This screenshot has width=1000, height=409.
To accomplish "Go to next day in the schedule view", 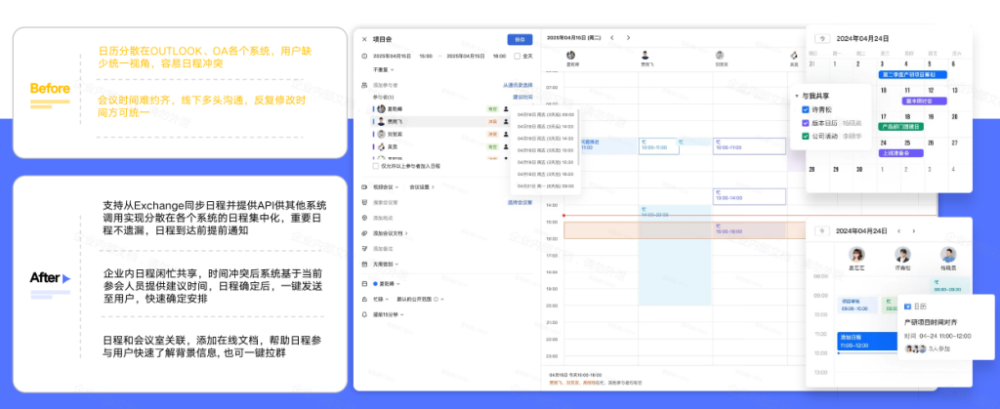I will [x=628, y=38].
